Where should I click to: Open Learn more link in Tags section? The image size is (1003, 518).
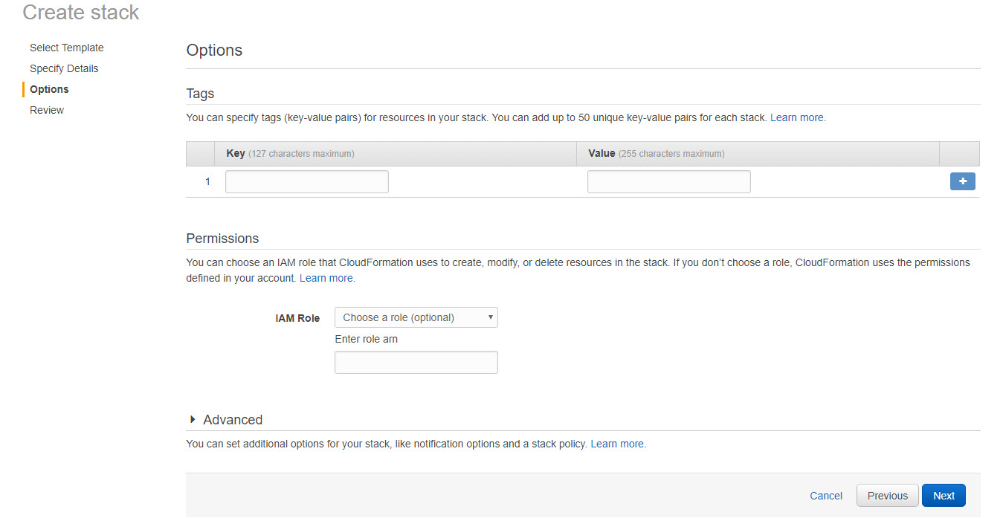coord(797,117)
